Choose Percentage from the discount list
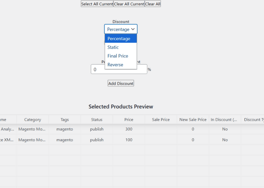This screenshot has width=264, height=188. tap(121, 39)
